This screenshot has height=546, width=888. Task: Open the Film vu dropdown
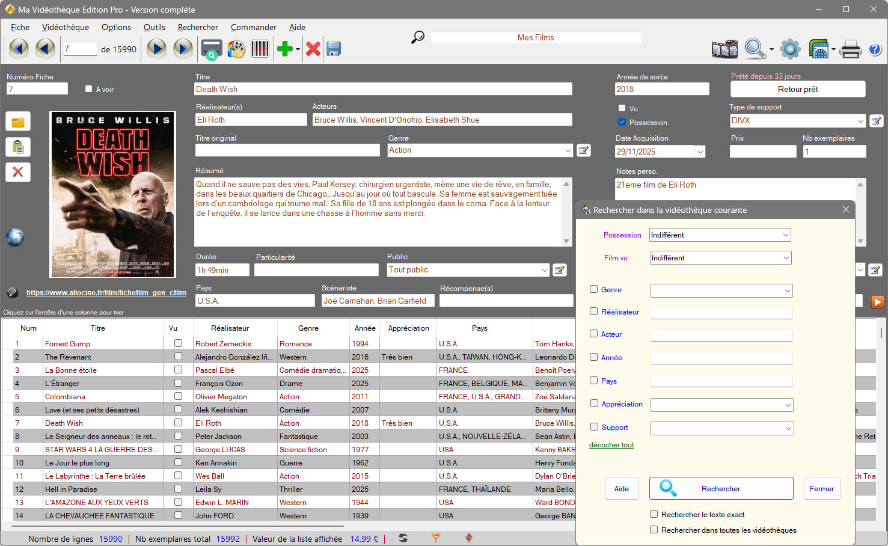tap(786, 258)
